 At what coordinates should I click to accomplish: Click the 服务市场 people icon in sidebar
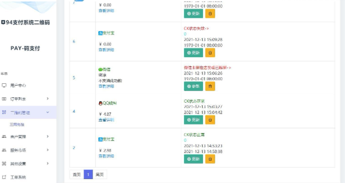pos(4,150)
